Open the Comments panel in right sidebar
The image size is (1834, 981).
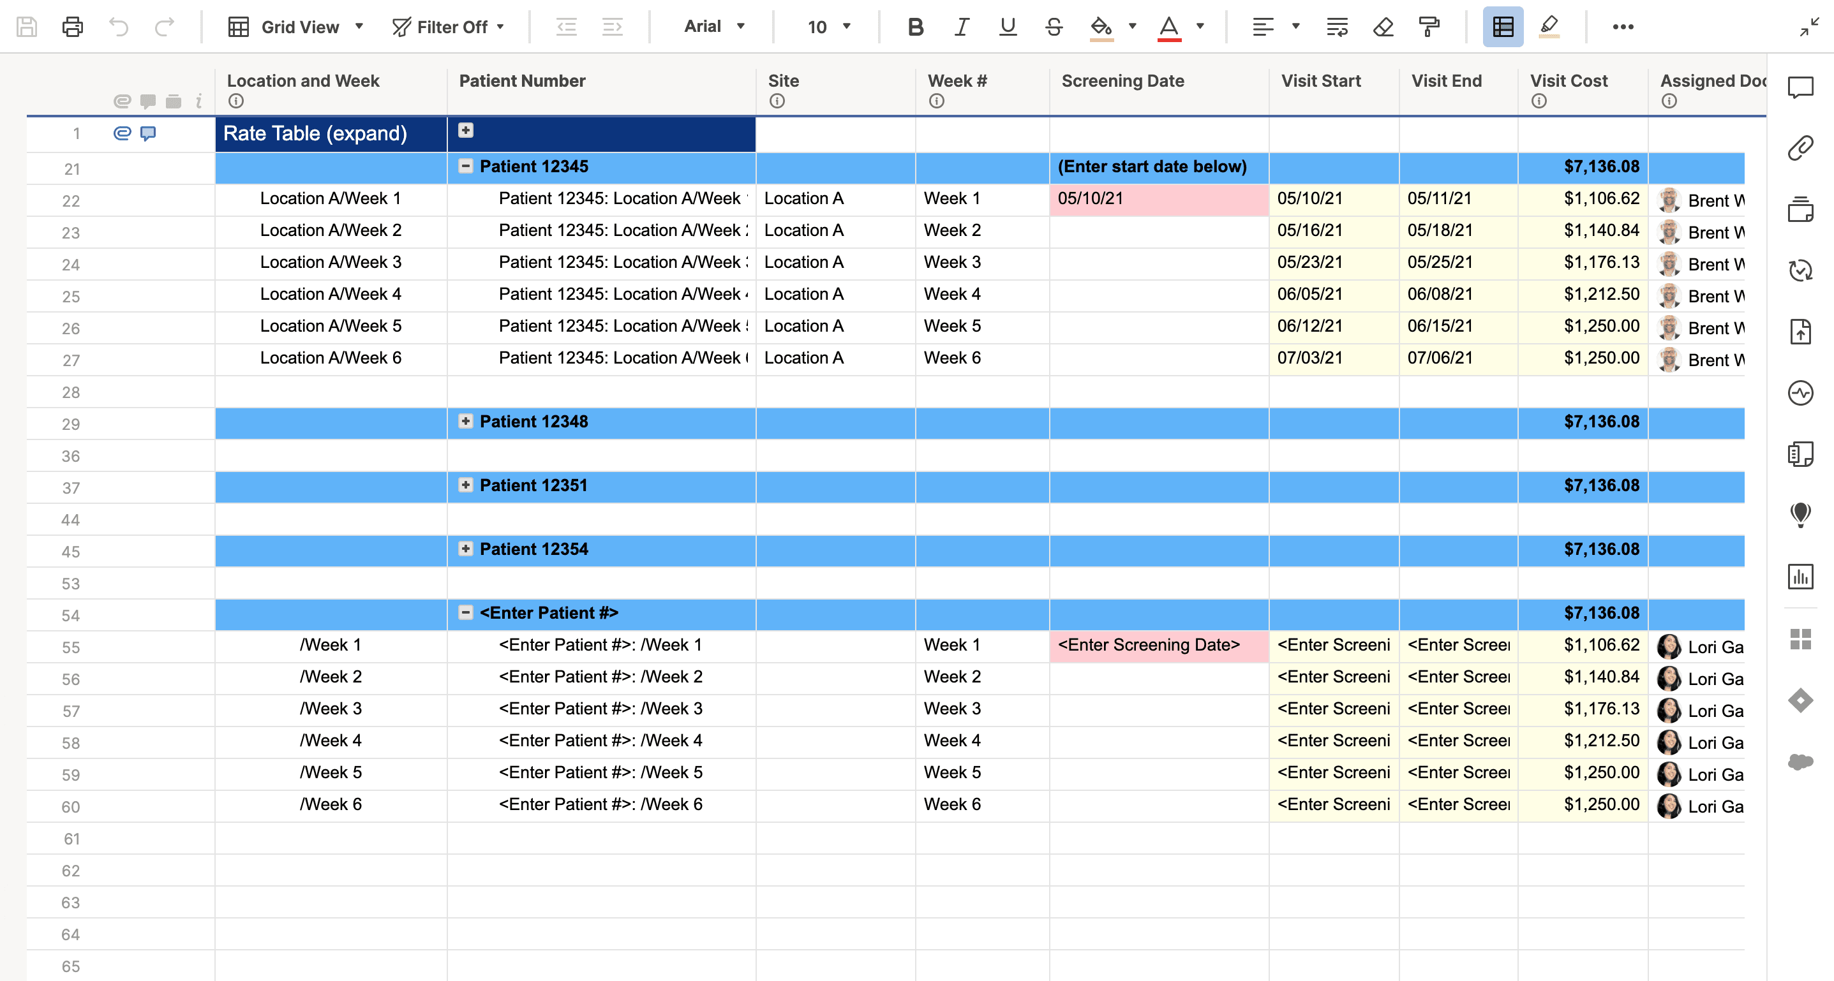click(x=1801, y=87)
